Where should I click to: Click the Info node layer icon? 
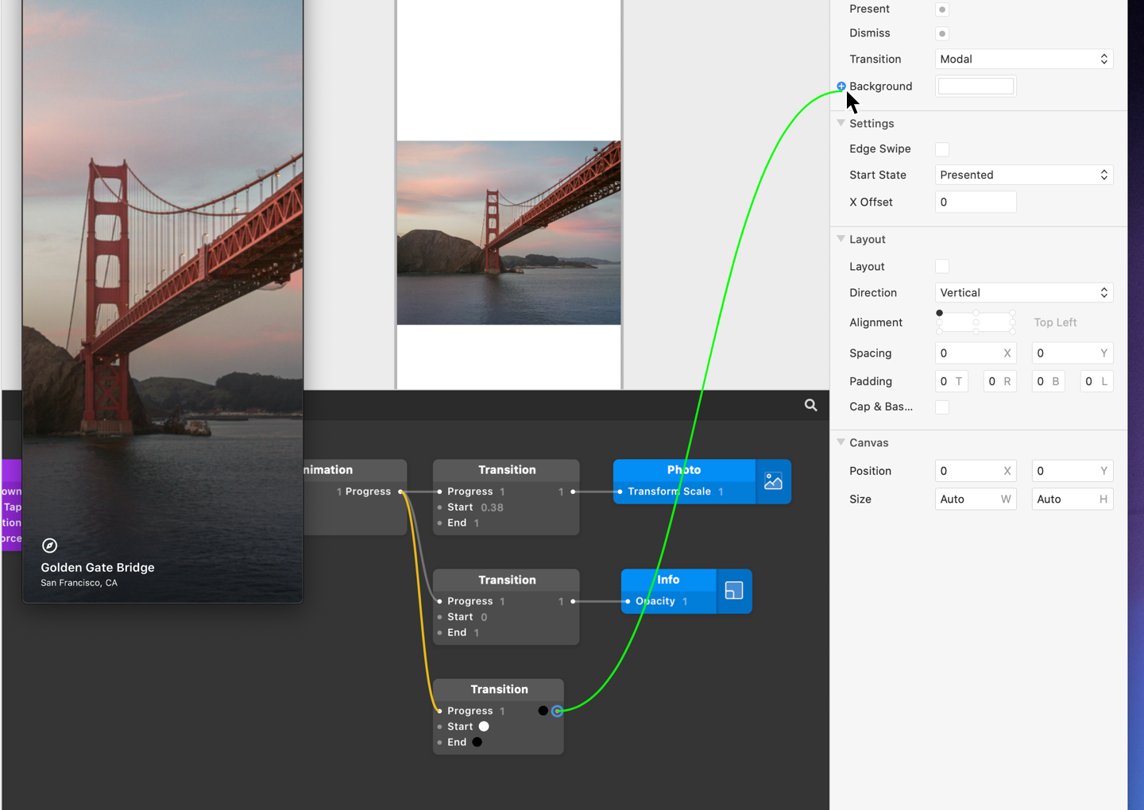coord(733,591)
